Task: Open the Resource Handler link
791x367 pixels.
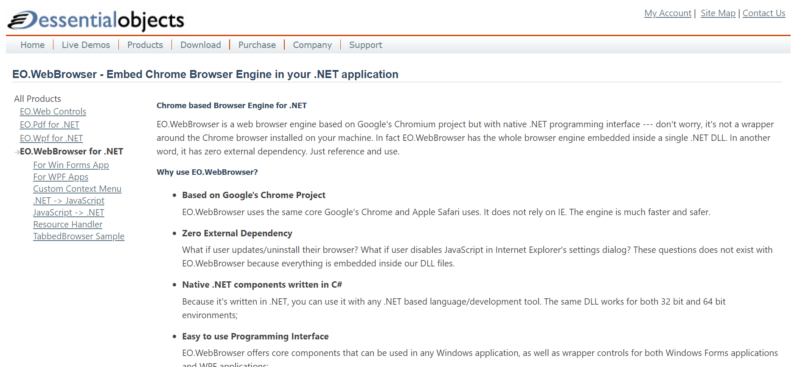Action: pyautogui.click(x=68, y=224)
